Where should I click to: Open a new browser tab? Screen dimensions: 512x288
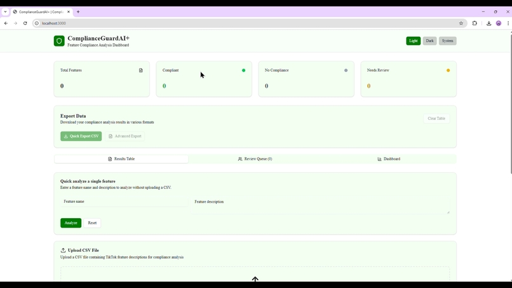[x=78, y=12]
